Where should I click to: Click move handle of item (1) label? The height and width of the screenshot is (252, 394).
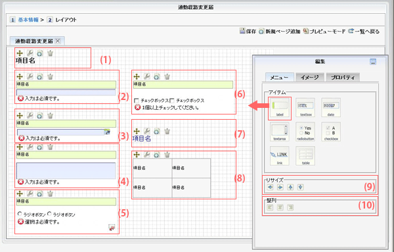click(x=20, y=53)
